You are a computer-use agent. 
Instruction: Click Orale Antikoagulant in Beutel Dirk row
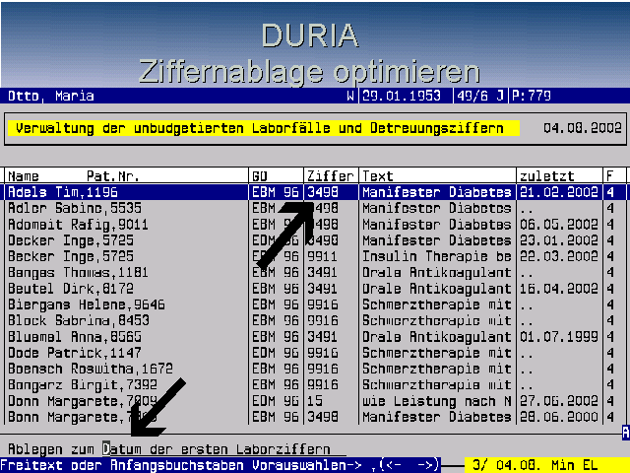437,289
